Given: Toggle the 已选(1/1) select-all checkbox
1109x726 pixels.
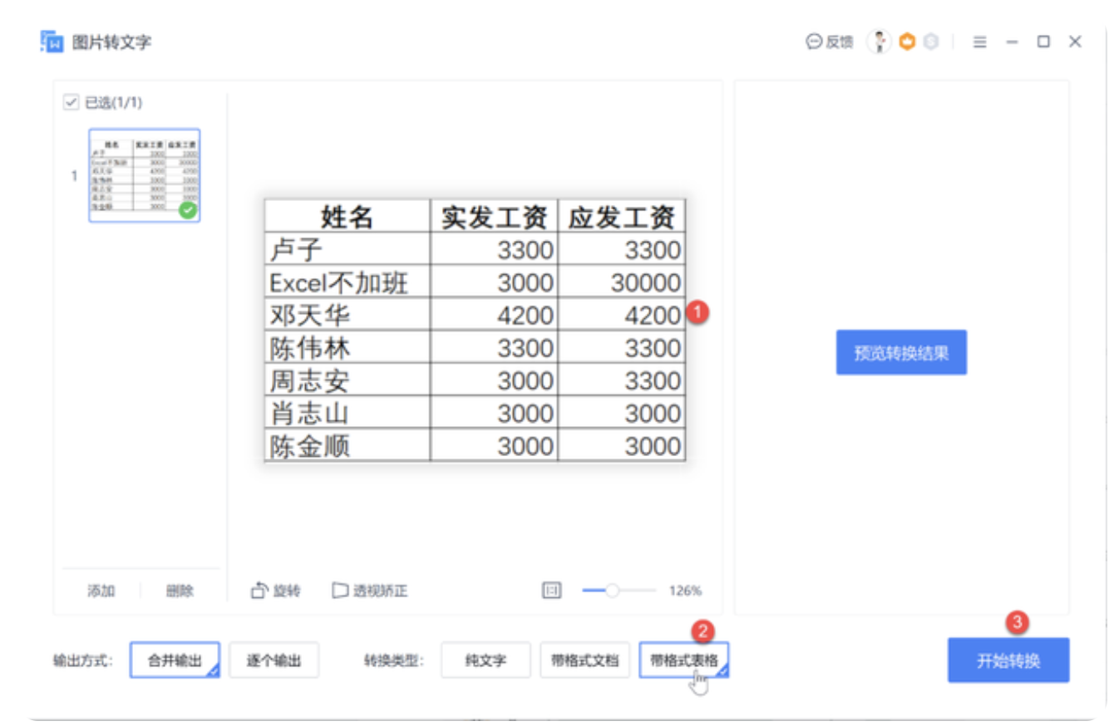Looking at the screenshot, I should [71, 103].
